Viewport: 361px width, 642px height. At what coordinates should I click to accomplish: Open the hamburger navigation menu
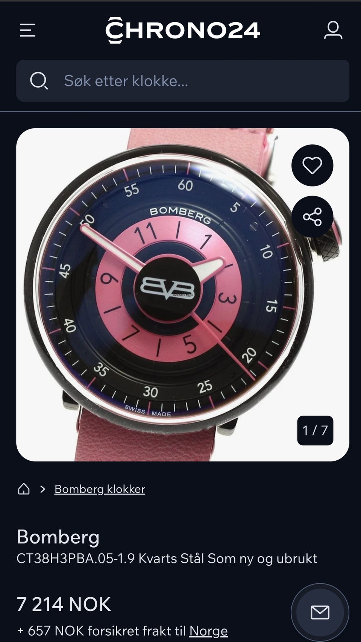(27, 30)
